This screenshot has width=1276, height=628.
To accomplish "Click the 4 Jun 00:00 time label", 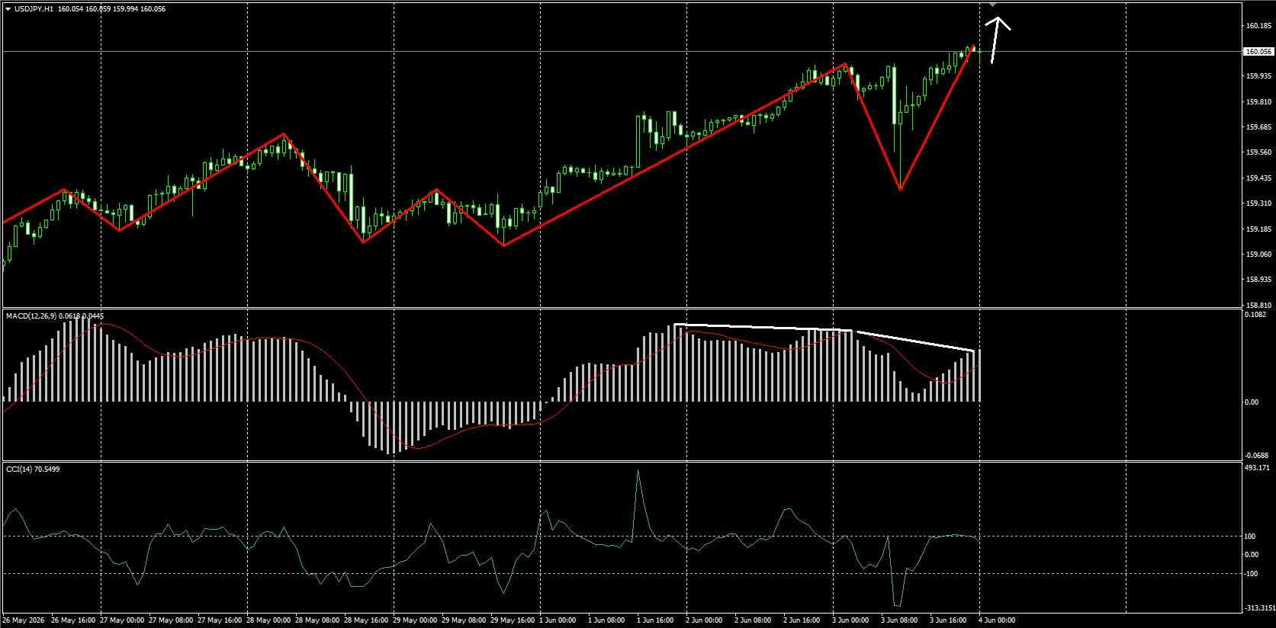I will click(998, 620).
